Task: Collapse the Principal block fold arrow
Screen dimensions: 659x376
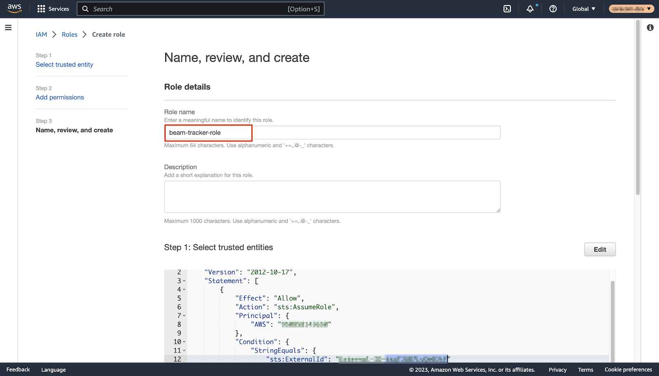Action: (184, 316)
